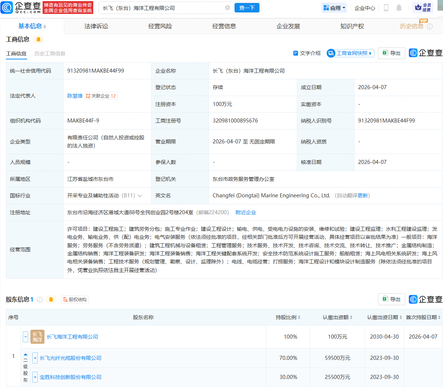Screen dimensions: 443x387
Task: Open the 股权结构 equity structure chart
Action: (75, 300)
